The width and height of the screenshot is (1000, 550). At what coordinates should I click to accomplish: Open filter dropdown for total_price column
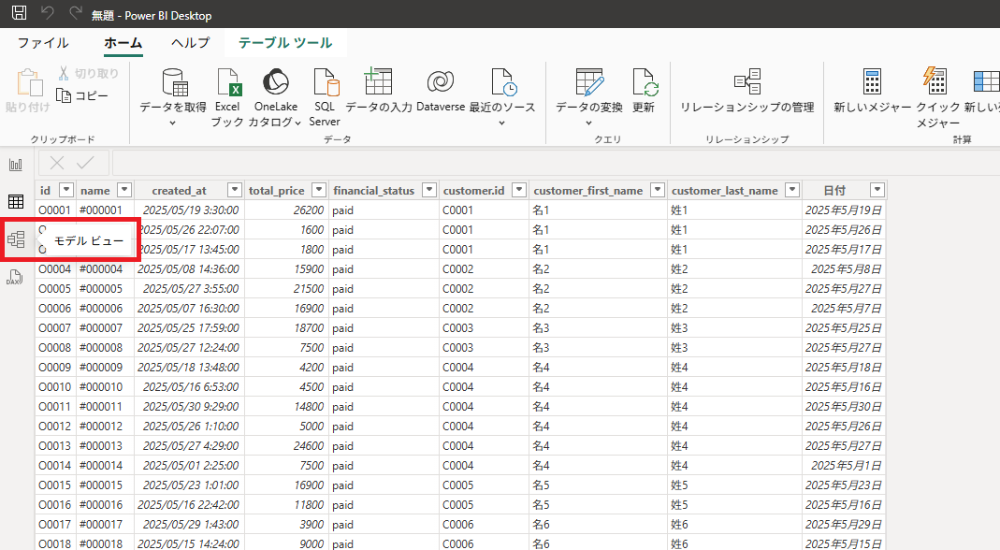pos(319,190)
